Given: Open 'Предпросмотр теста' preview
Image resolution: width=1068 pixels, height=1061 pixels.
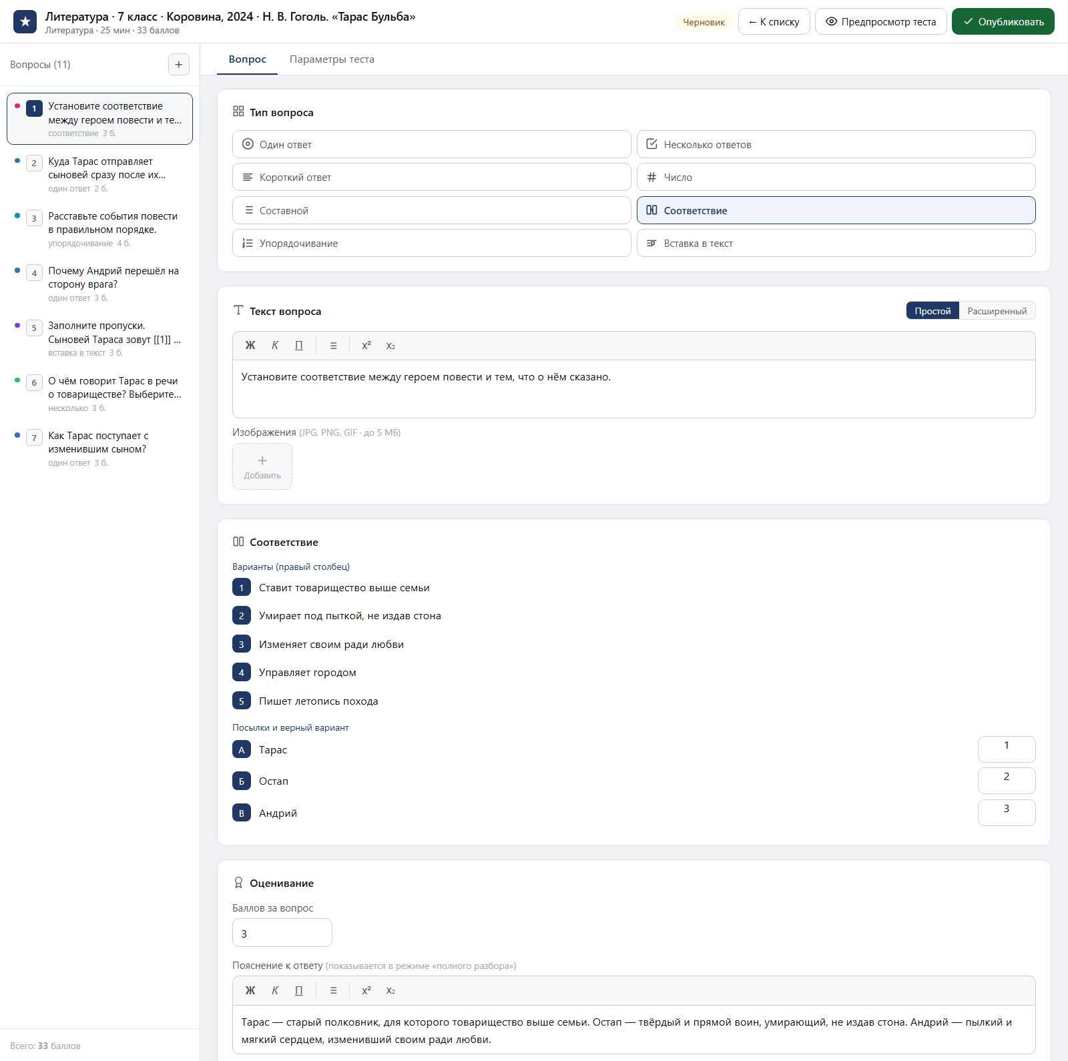Looking at the screenshot, I should coord(880,21).
